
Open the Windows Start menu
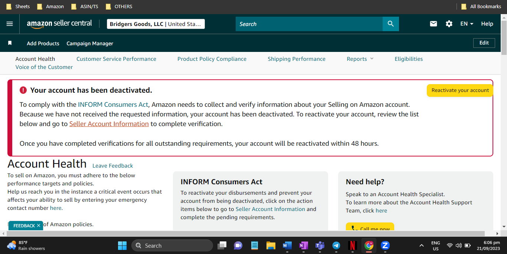(122, 245)
